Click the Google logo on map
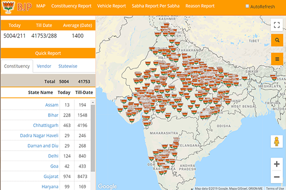The height and width of the screenshot is (190, 286). coord(107,186)
